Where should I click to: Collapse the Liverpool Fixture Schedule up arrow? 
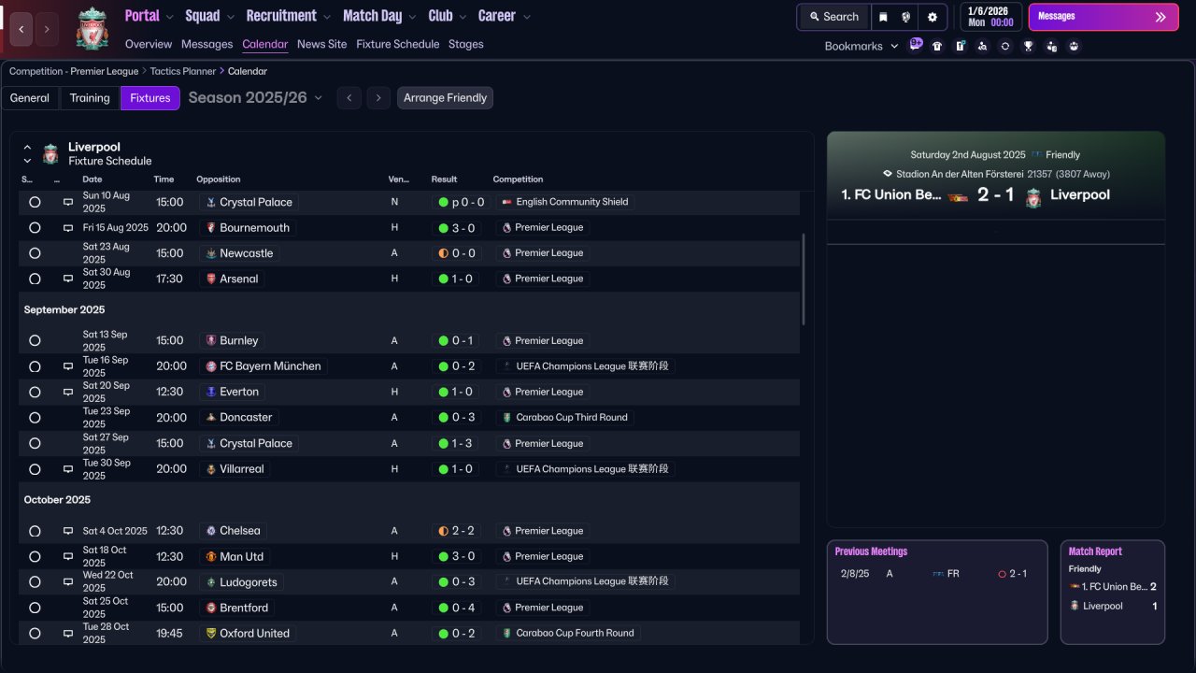[x=27, y=148]
